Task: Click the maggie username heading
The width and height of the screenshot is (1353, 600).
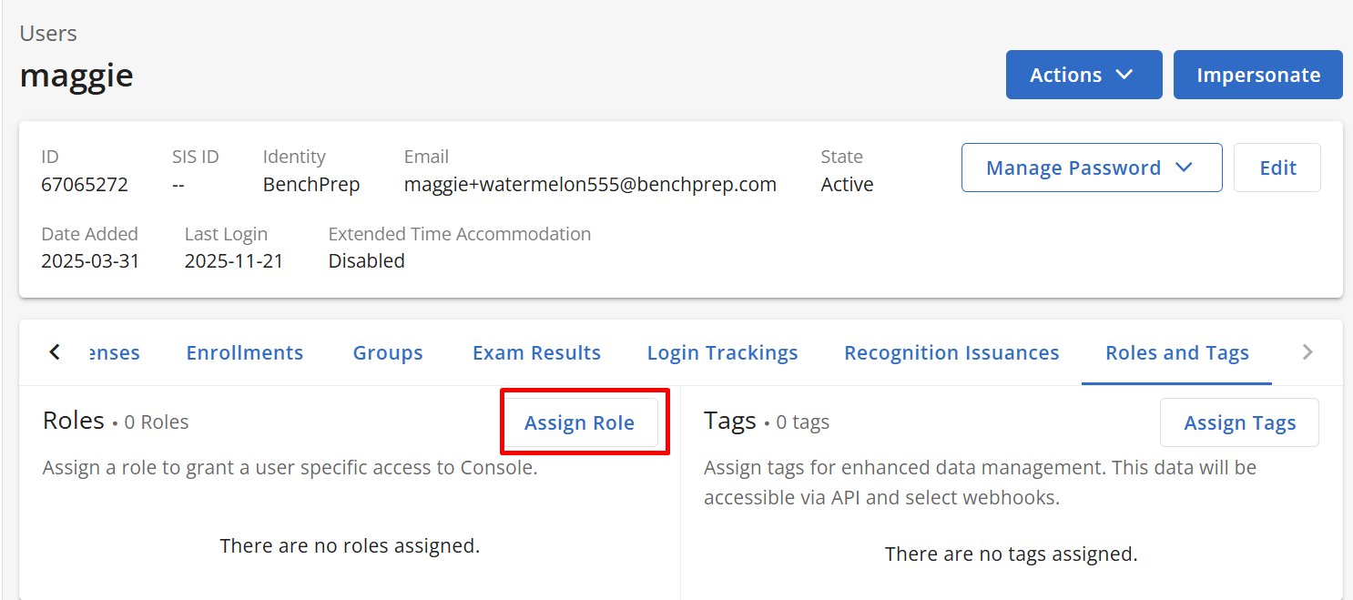Action: tap(76, 75)
